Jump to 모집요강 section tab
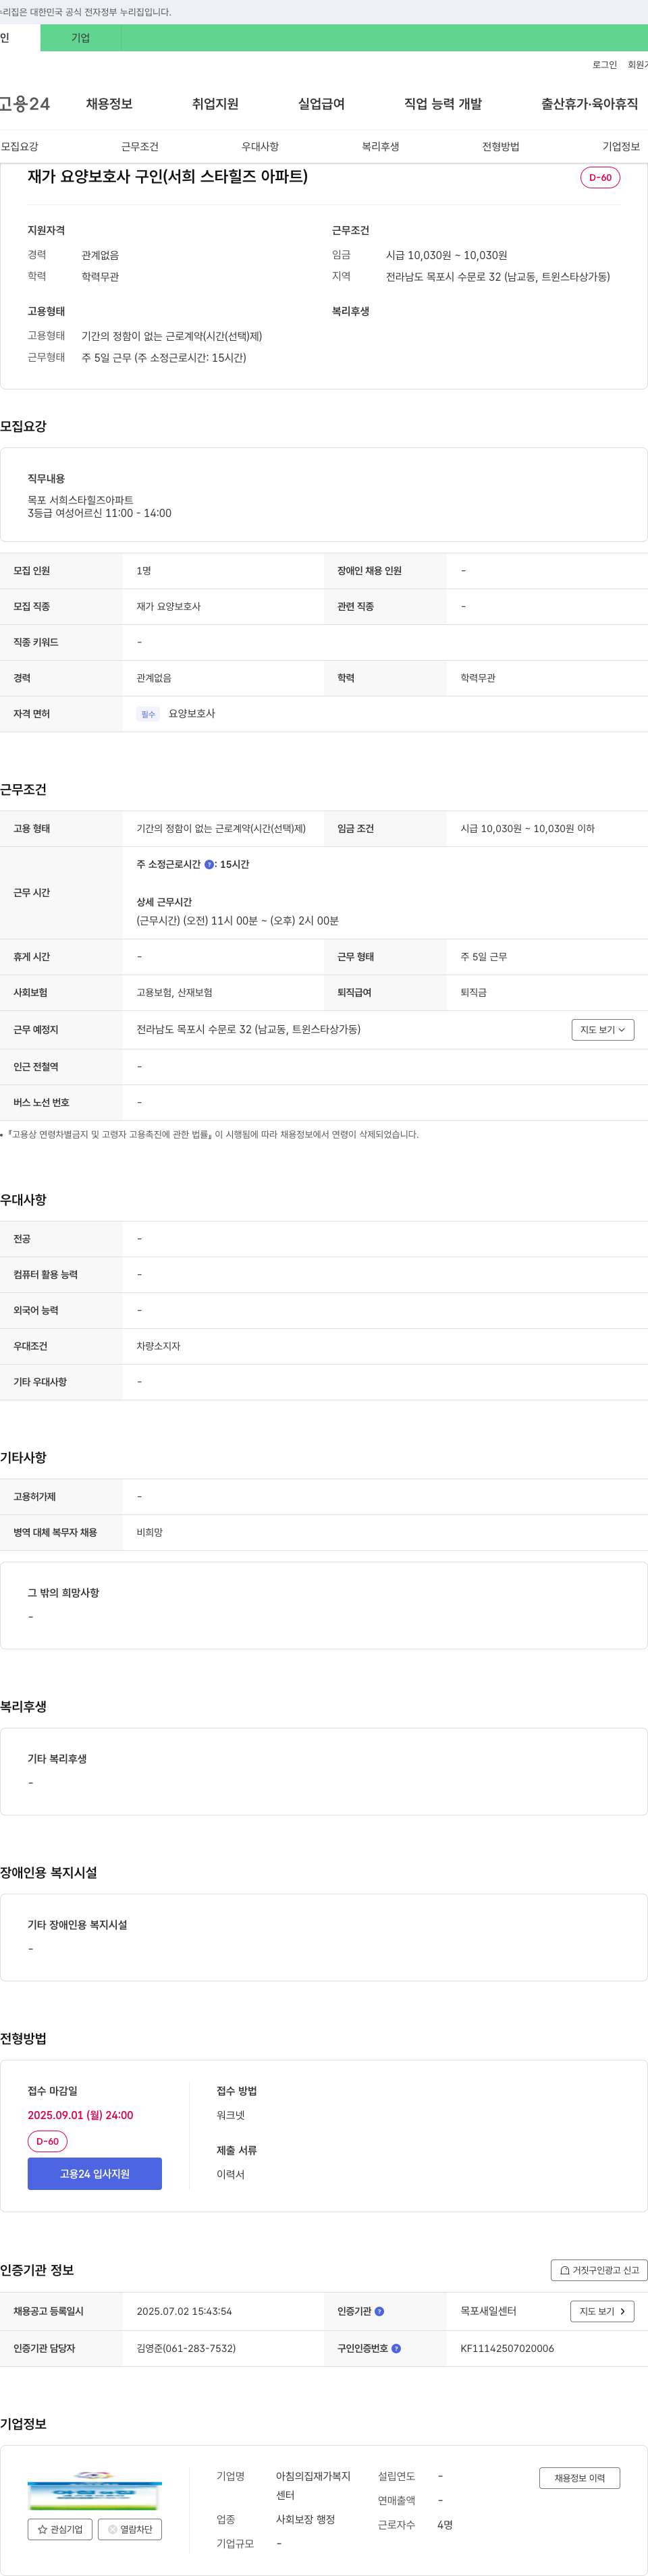This screenshot has height=2576, width=648. (x=20, y=146)
